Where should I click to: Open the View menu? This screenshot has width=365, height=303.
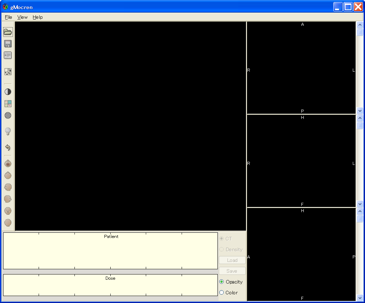tap(22, 17)
